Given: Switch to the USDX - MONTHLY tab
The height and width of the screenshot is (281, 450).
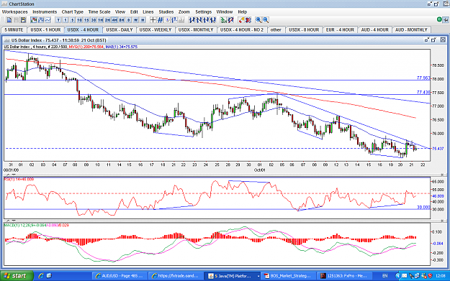Looking at the screenshot, I should [x=196, y=29].
